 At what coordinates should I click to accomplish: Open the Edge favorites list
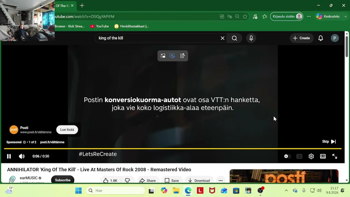click(264, 16)
